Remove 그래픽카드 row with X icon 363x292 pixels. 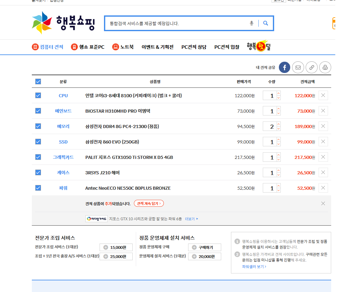(323, 157)
